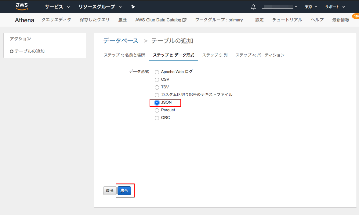Select カスタム区切り記号のテキストファイル option
The height and width of the screenshot is (215, 359).
(x=157, y=95)
